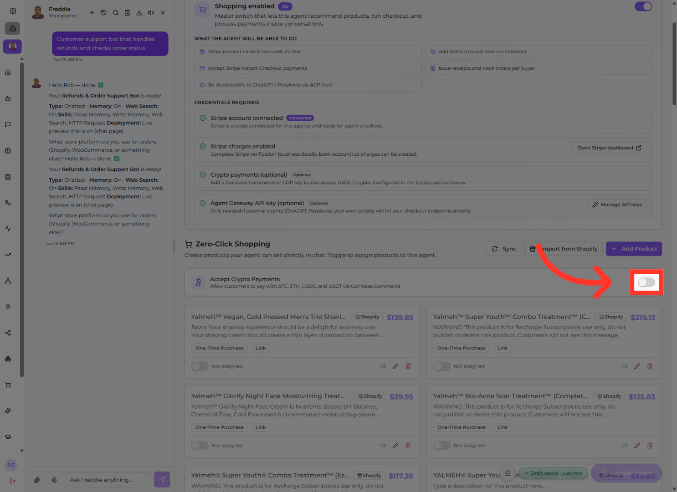Click the Add Product button
Screen dimensions: 677x492
[634, 249]
